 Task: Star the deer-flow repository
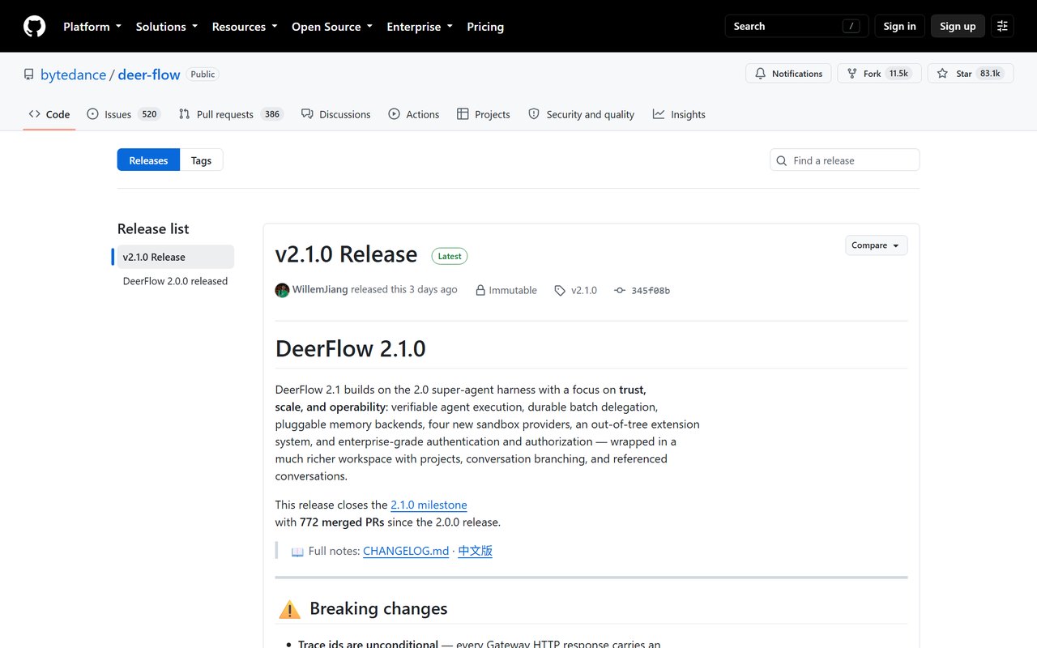coord(969,74)
